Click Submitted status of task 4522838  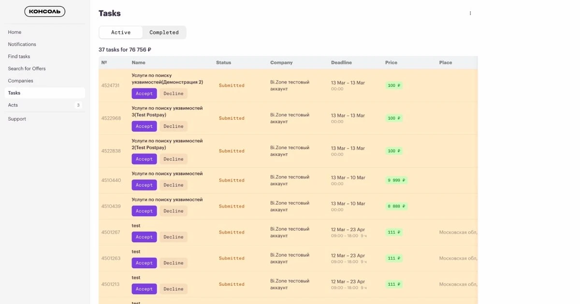tap(232, 151)
